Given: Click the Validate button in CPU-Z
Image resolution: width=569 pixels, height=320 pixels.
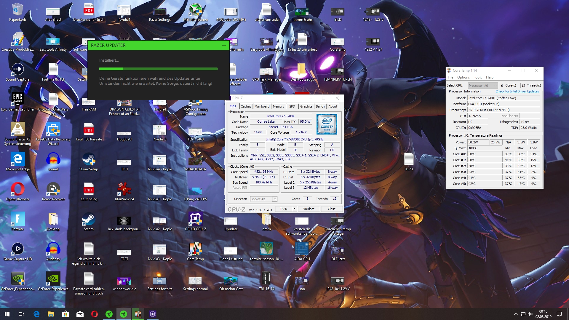Looking at the screenshot, I should (309, 209).
